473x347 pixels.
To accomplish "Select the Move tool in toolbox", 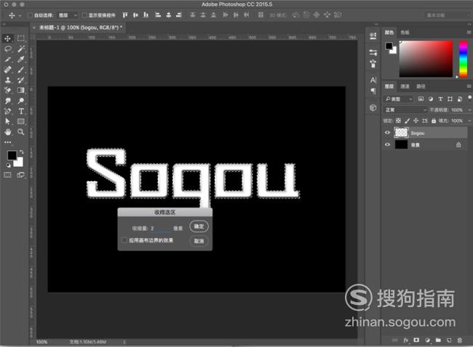I will pos(8,38).
